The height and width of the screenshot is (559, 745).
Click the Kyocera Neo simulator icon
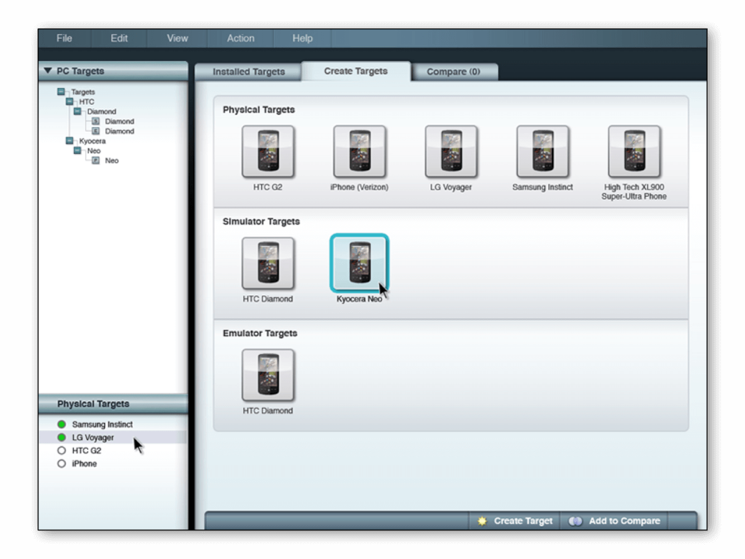point(359,263)
